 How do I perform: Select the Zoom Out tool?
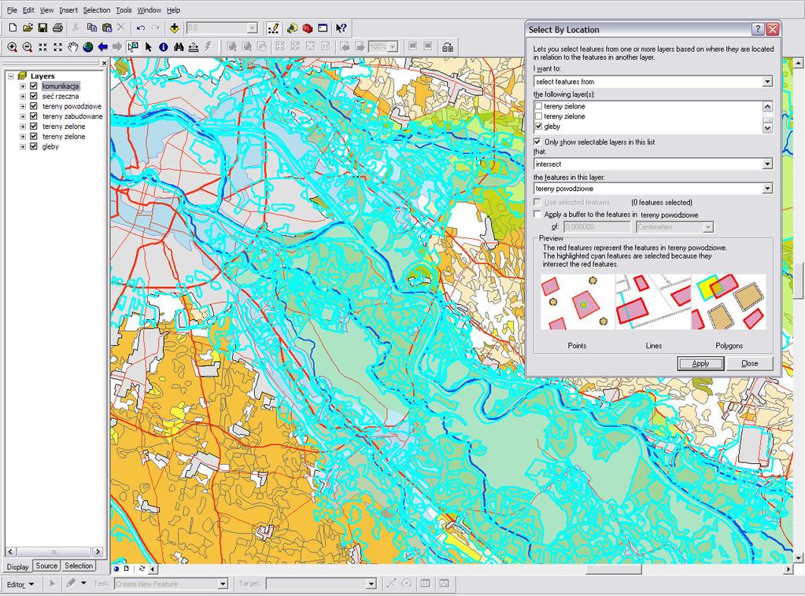tap(28, 47)
